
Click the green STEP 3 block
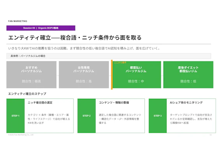pyautogui.click(x=158, y=115)
